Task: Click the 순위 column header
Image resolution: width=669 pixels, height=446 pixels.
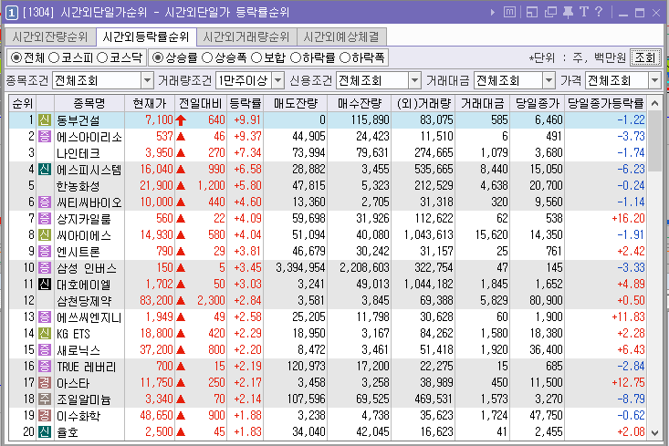Action: pyautogui.click(x=23, y=104)
